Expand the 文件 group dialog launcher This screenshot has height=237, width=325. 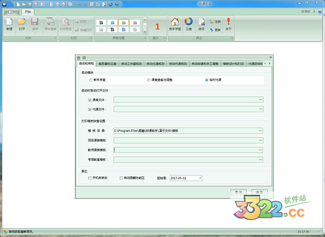55,38
